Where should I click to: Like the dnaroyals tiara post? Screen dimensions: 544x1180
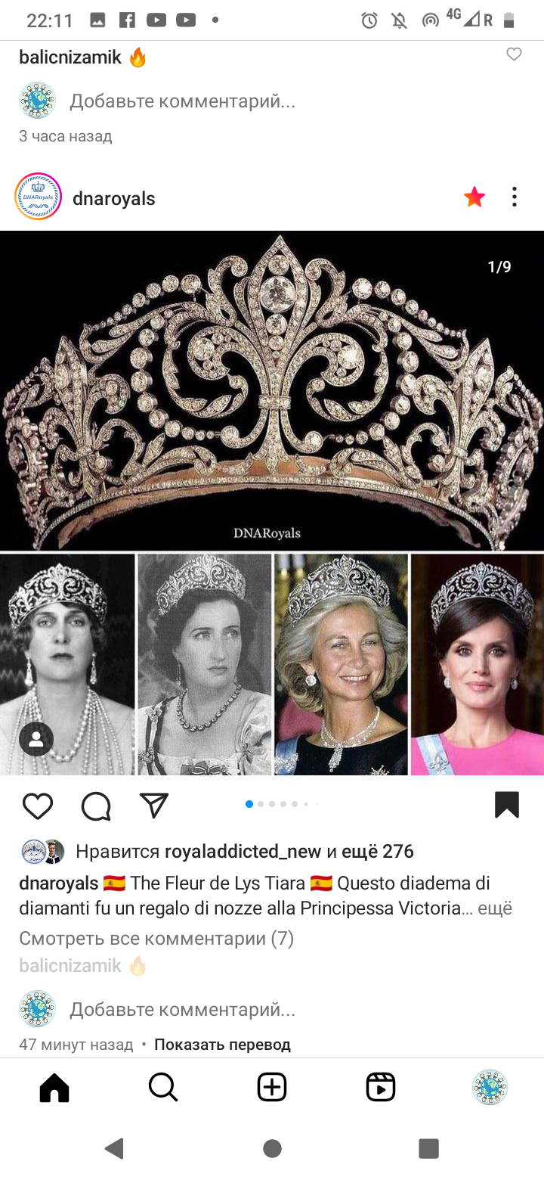pos(38,806)
